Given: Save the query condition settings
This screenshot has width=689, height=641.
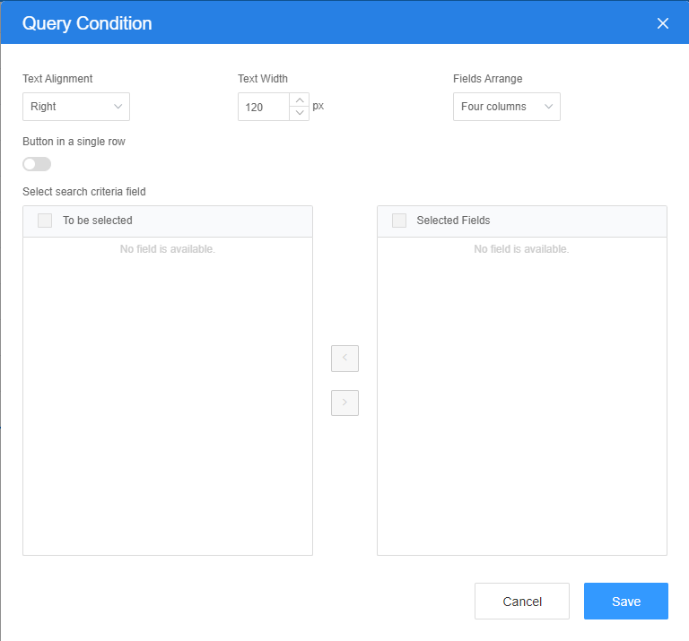Looking at the screenshot, I should pos(626,601).
